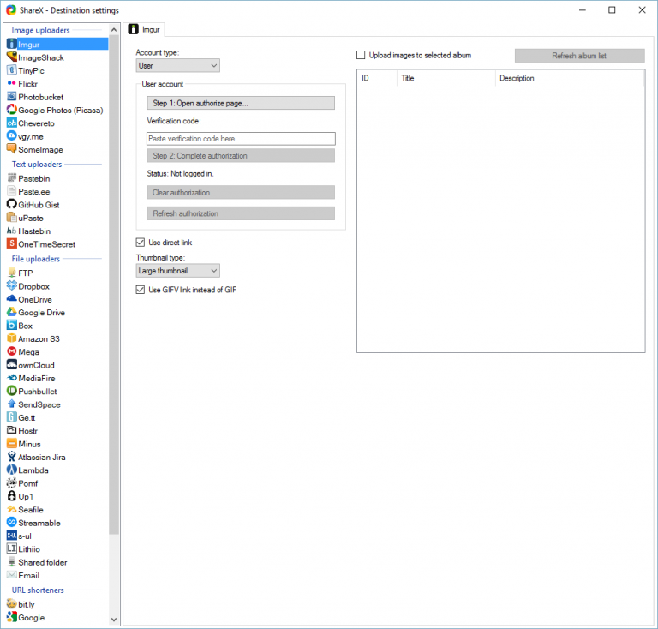
Task: Select the Pastebin icon
Action: [12, 178]
